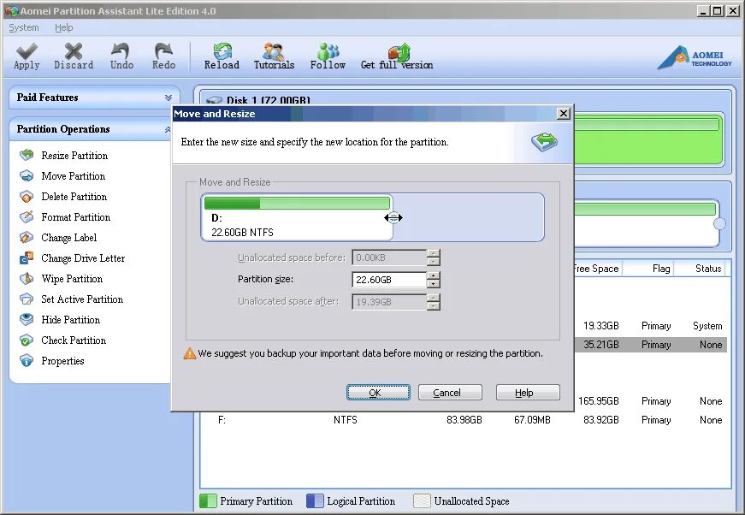Click the Logical Partition legend swatch

pyautogui.click(x=315, y=500)
